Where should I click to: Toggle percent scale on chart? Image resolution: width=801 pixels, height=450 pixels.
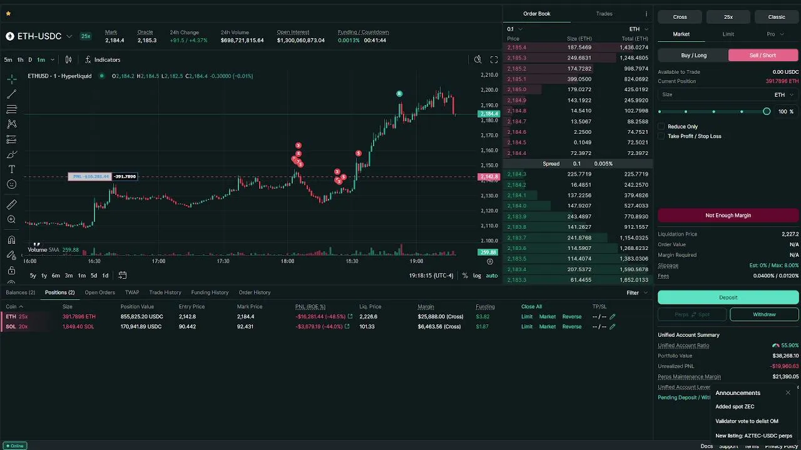[x=465, y=276]
